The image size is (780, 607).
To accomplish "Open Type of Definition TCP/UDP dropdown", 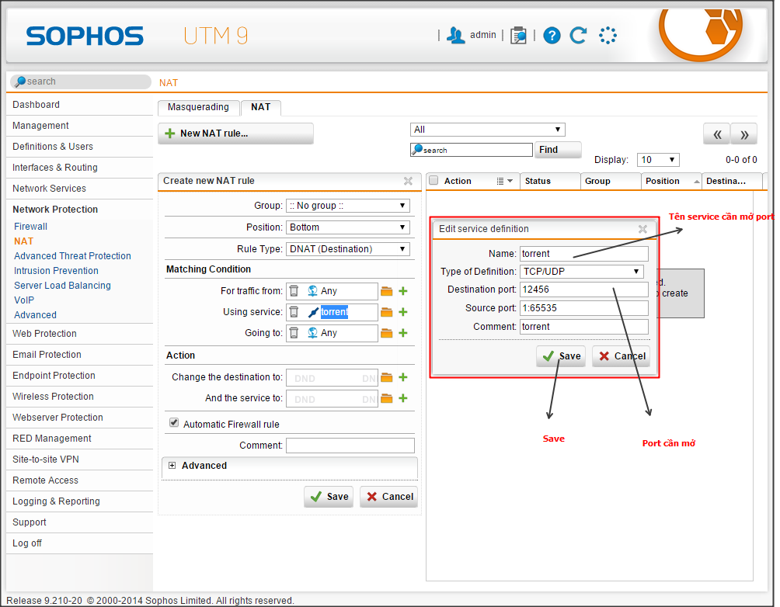I will coord(582,272).
